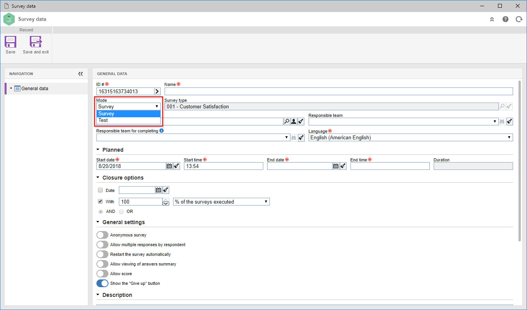Screen dimensions: 527x310
Task: Collapse the General settings section
Action: (98, 222)
